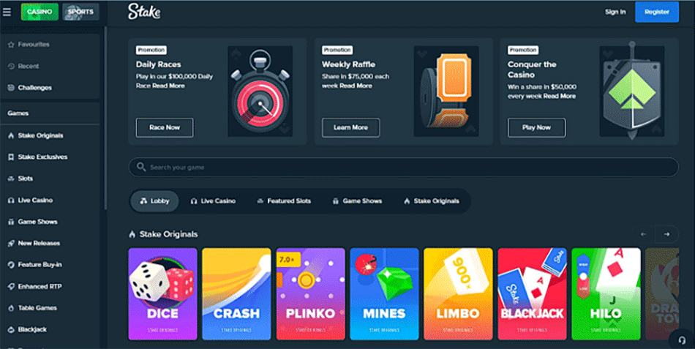The image size is (695, 349).
Task: Switch to the Sports mode
Action: (x=80, y=12)
